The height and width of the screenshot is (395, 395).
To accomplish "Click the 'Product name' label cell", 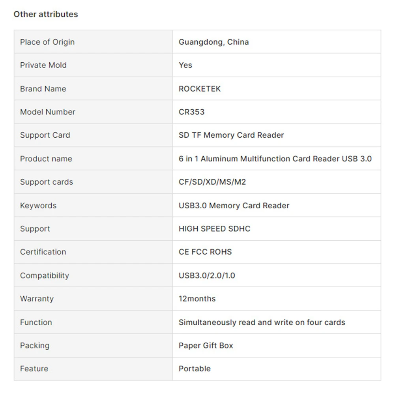I will coord(46,159).
